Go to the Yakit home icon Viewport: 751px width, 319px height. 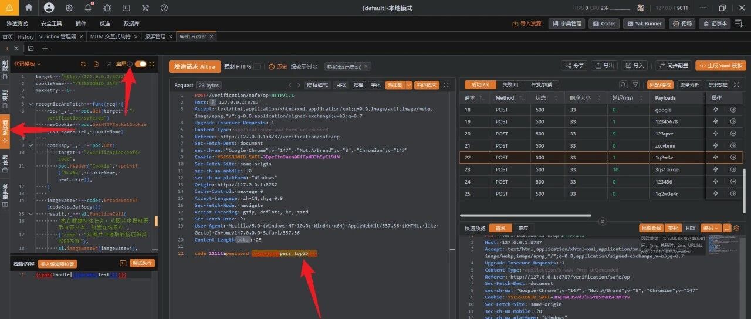point(29,8)
